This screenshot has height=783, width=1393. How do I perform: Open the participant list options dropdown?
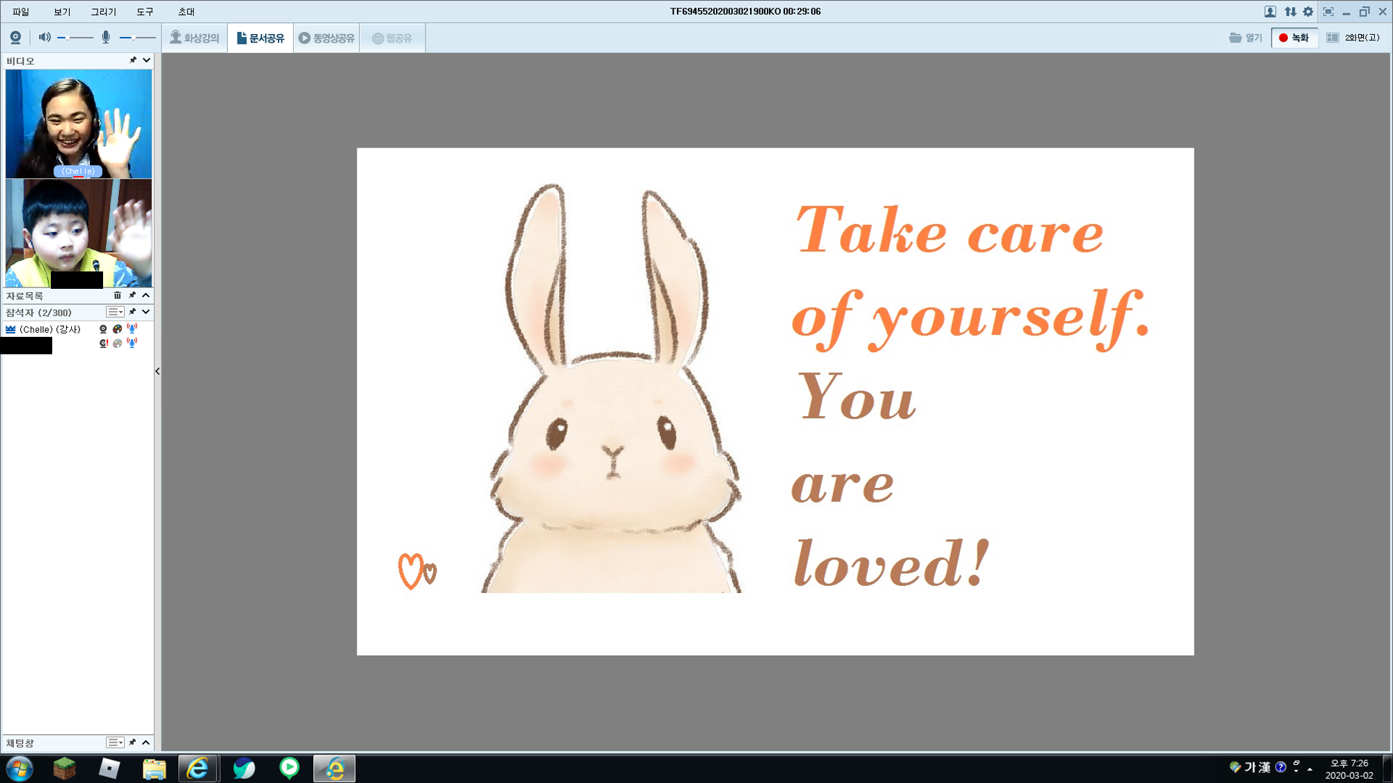point(115,313)
